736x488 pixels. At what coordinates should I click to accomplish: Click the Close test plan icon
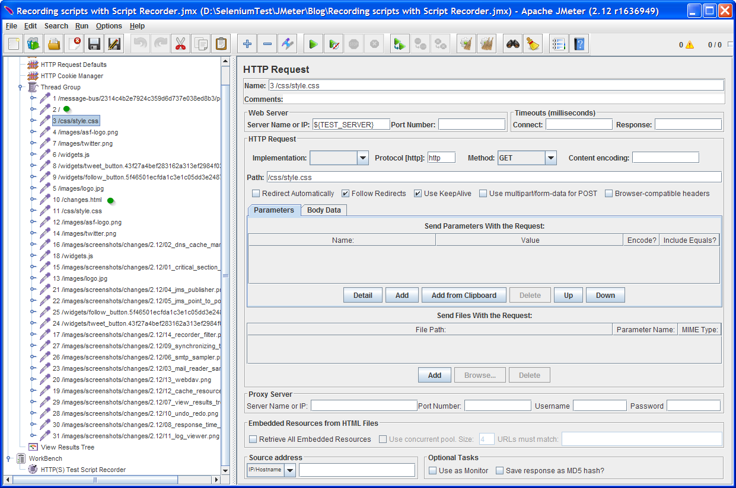[74, 44]
